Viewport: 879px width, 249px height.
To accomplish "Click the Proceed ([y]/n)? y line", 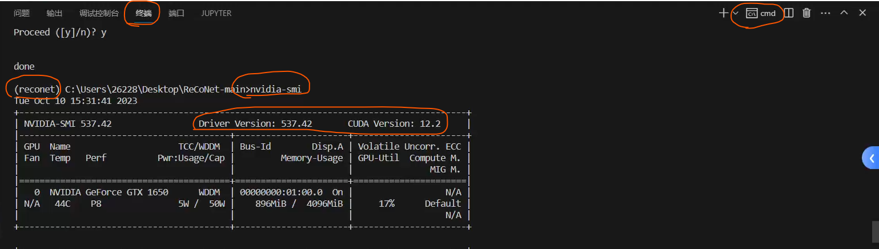I will [60, 33].
